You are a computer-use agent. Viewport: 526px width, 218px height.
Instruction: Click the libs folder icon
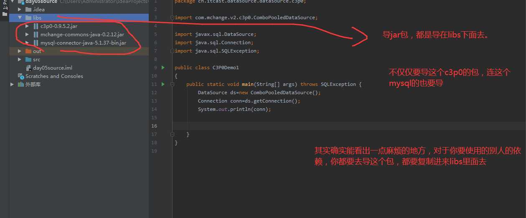(x=28, y=18)
